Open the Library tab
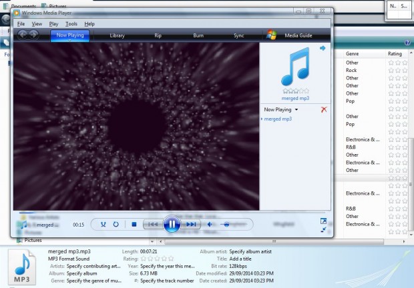 [117, 35]
